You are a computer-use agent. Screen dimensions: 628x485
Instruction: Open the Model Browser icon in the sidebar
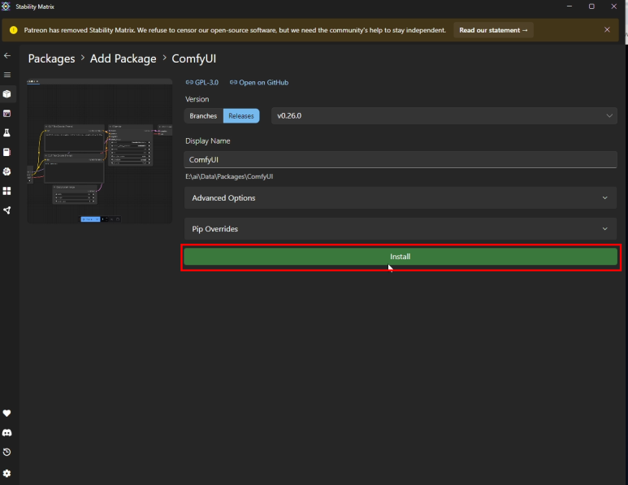point(7,171)
